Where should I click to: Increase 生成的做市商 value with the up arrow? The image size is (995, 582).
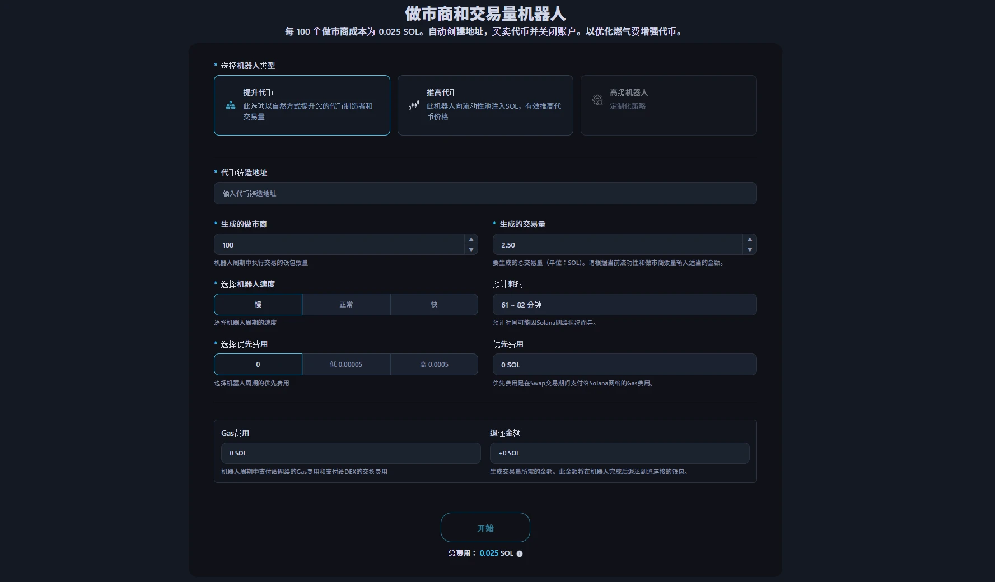[x=470, y=239]
